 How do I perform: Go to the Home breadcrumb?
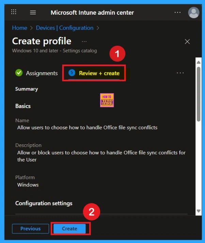tap(20, 28)
